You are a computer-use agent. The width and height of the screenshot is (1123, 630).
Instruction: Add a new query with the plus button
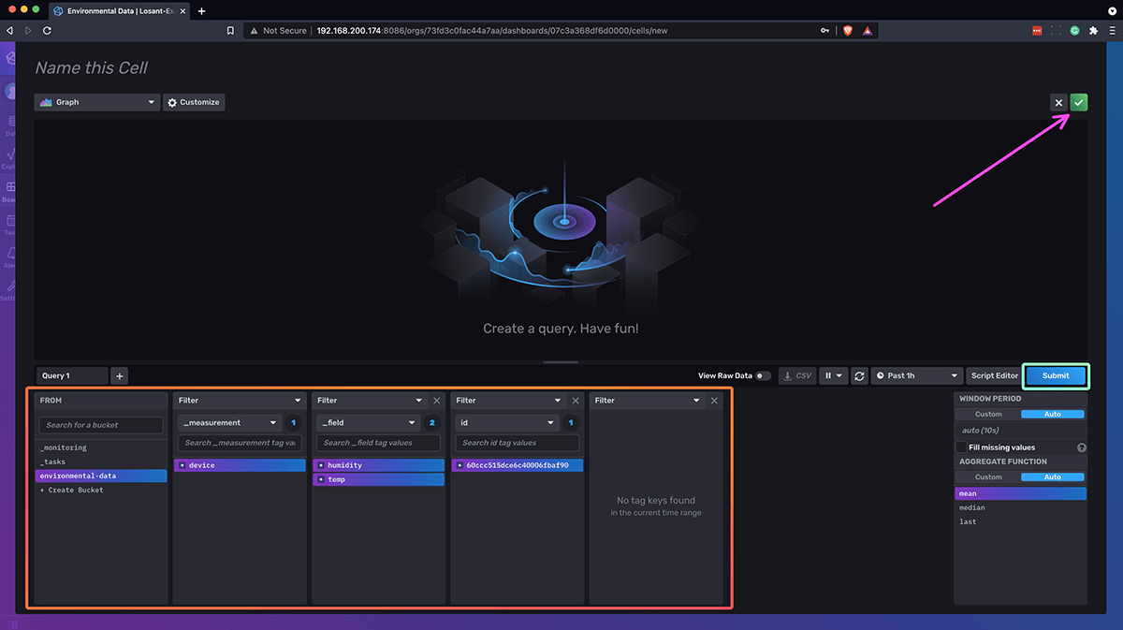[120, 375]
